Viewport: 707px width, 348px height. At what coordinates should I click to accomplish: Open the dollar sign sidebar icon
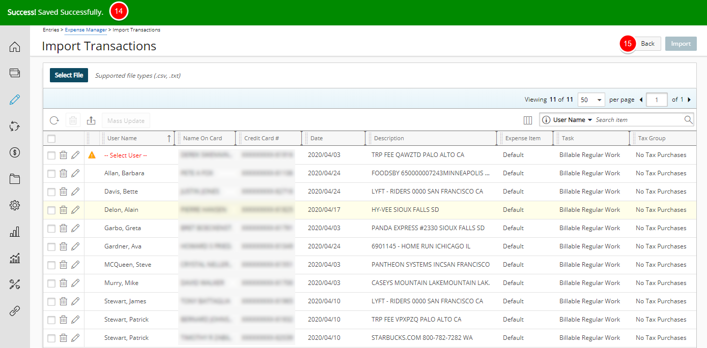point(15,152)
